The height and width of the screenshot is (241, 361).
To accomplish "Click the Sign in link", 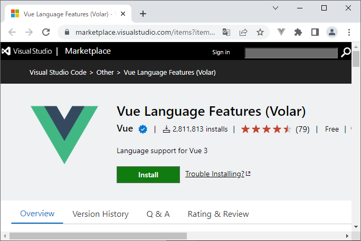I will [x=221, y=52].
